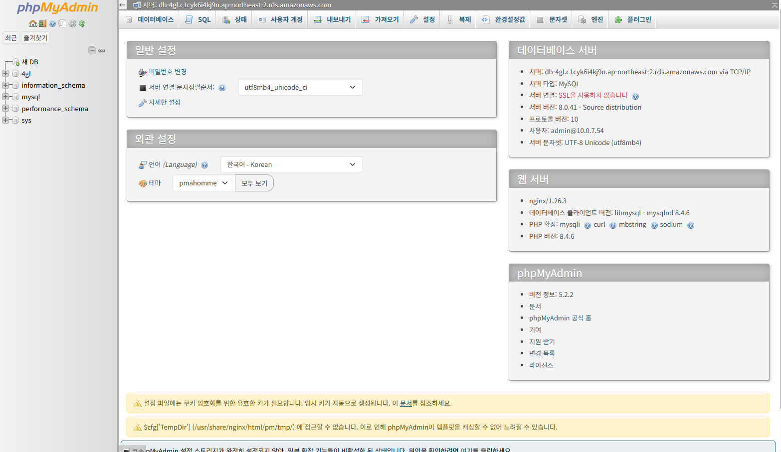The image size is (781, 452).
Task: Open the 즐겨찾기 favorites button
Action: click(x=35, y=38)
